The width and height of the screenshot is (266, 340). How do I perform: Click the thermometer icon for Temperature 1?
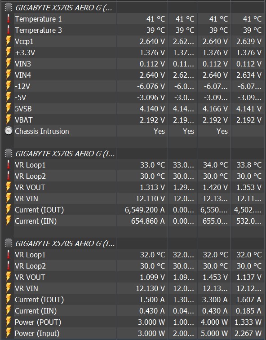(x=8, y=19)
